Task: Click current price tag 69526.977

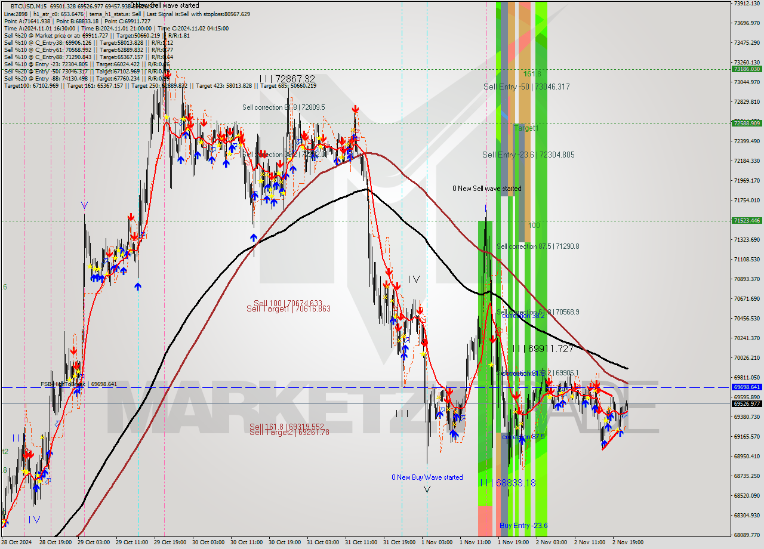Action: tap(746, 404)
